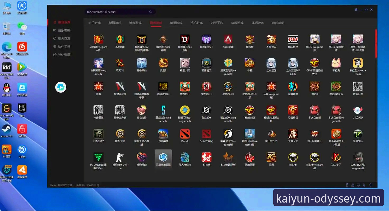Open Epic desktop shortcut
The width and height of the screenshot is (389, 211).
(x=22, y=110)
